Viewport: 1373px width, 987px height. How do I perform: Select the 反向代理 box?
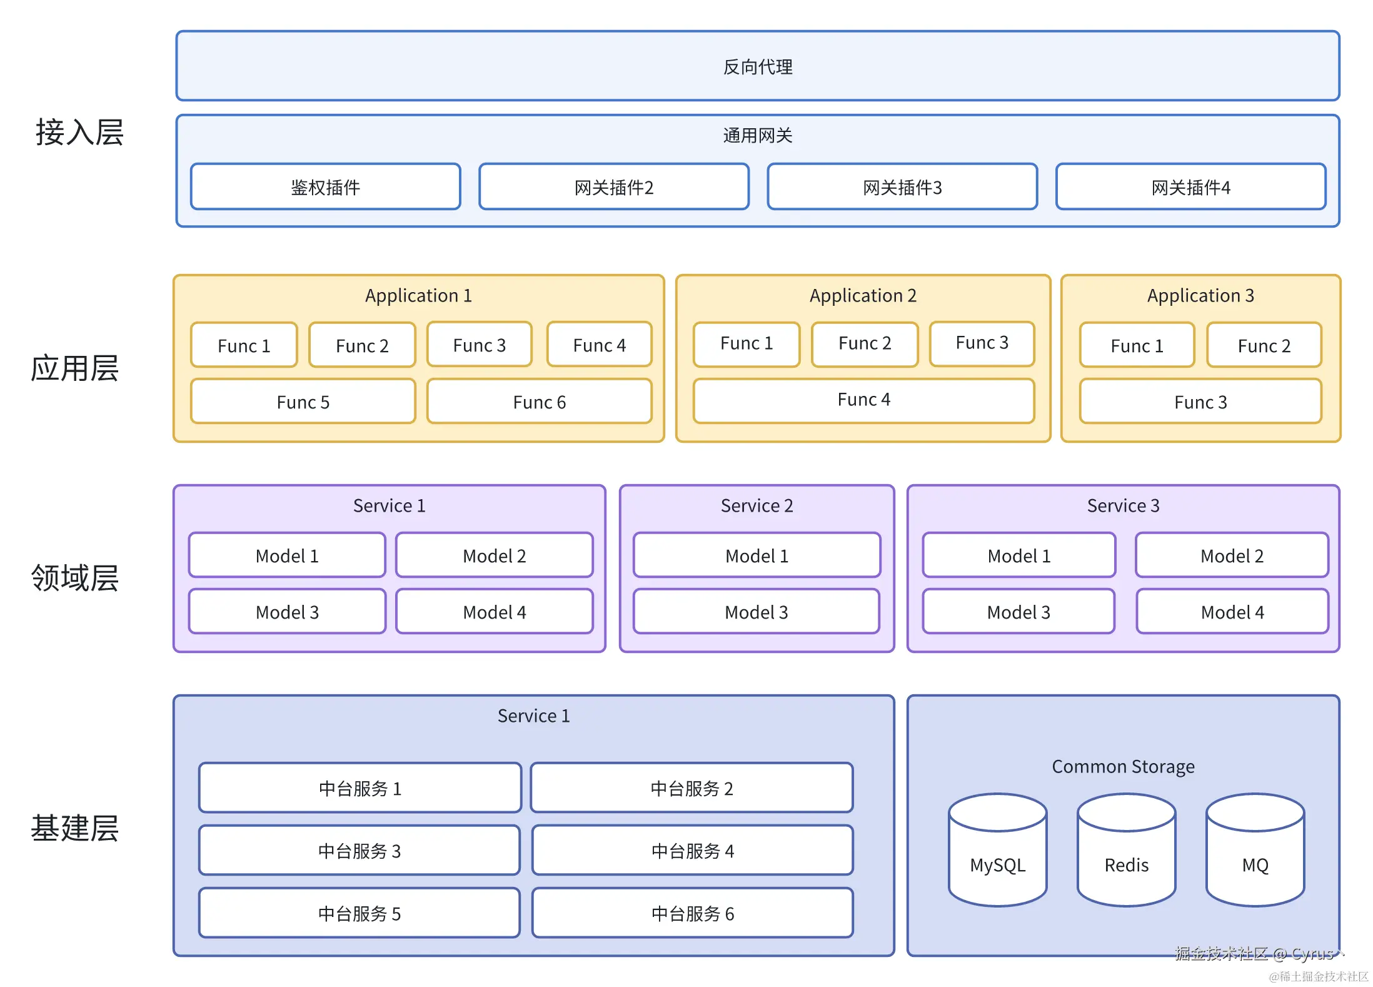pyautogui.click(x=757, y=66)
